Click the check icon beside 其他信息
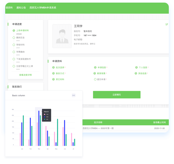Image resolution: width=174 pixels, height=164 pixels. click(136, 73)
